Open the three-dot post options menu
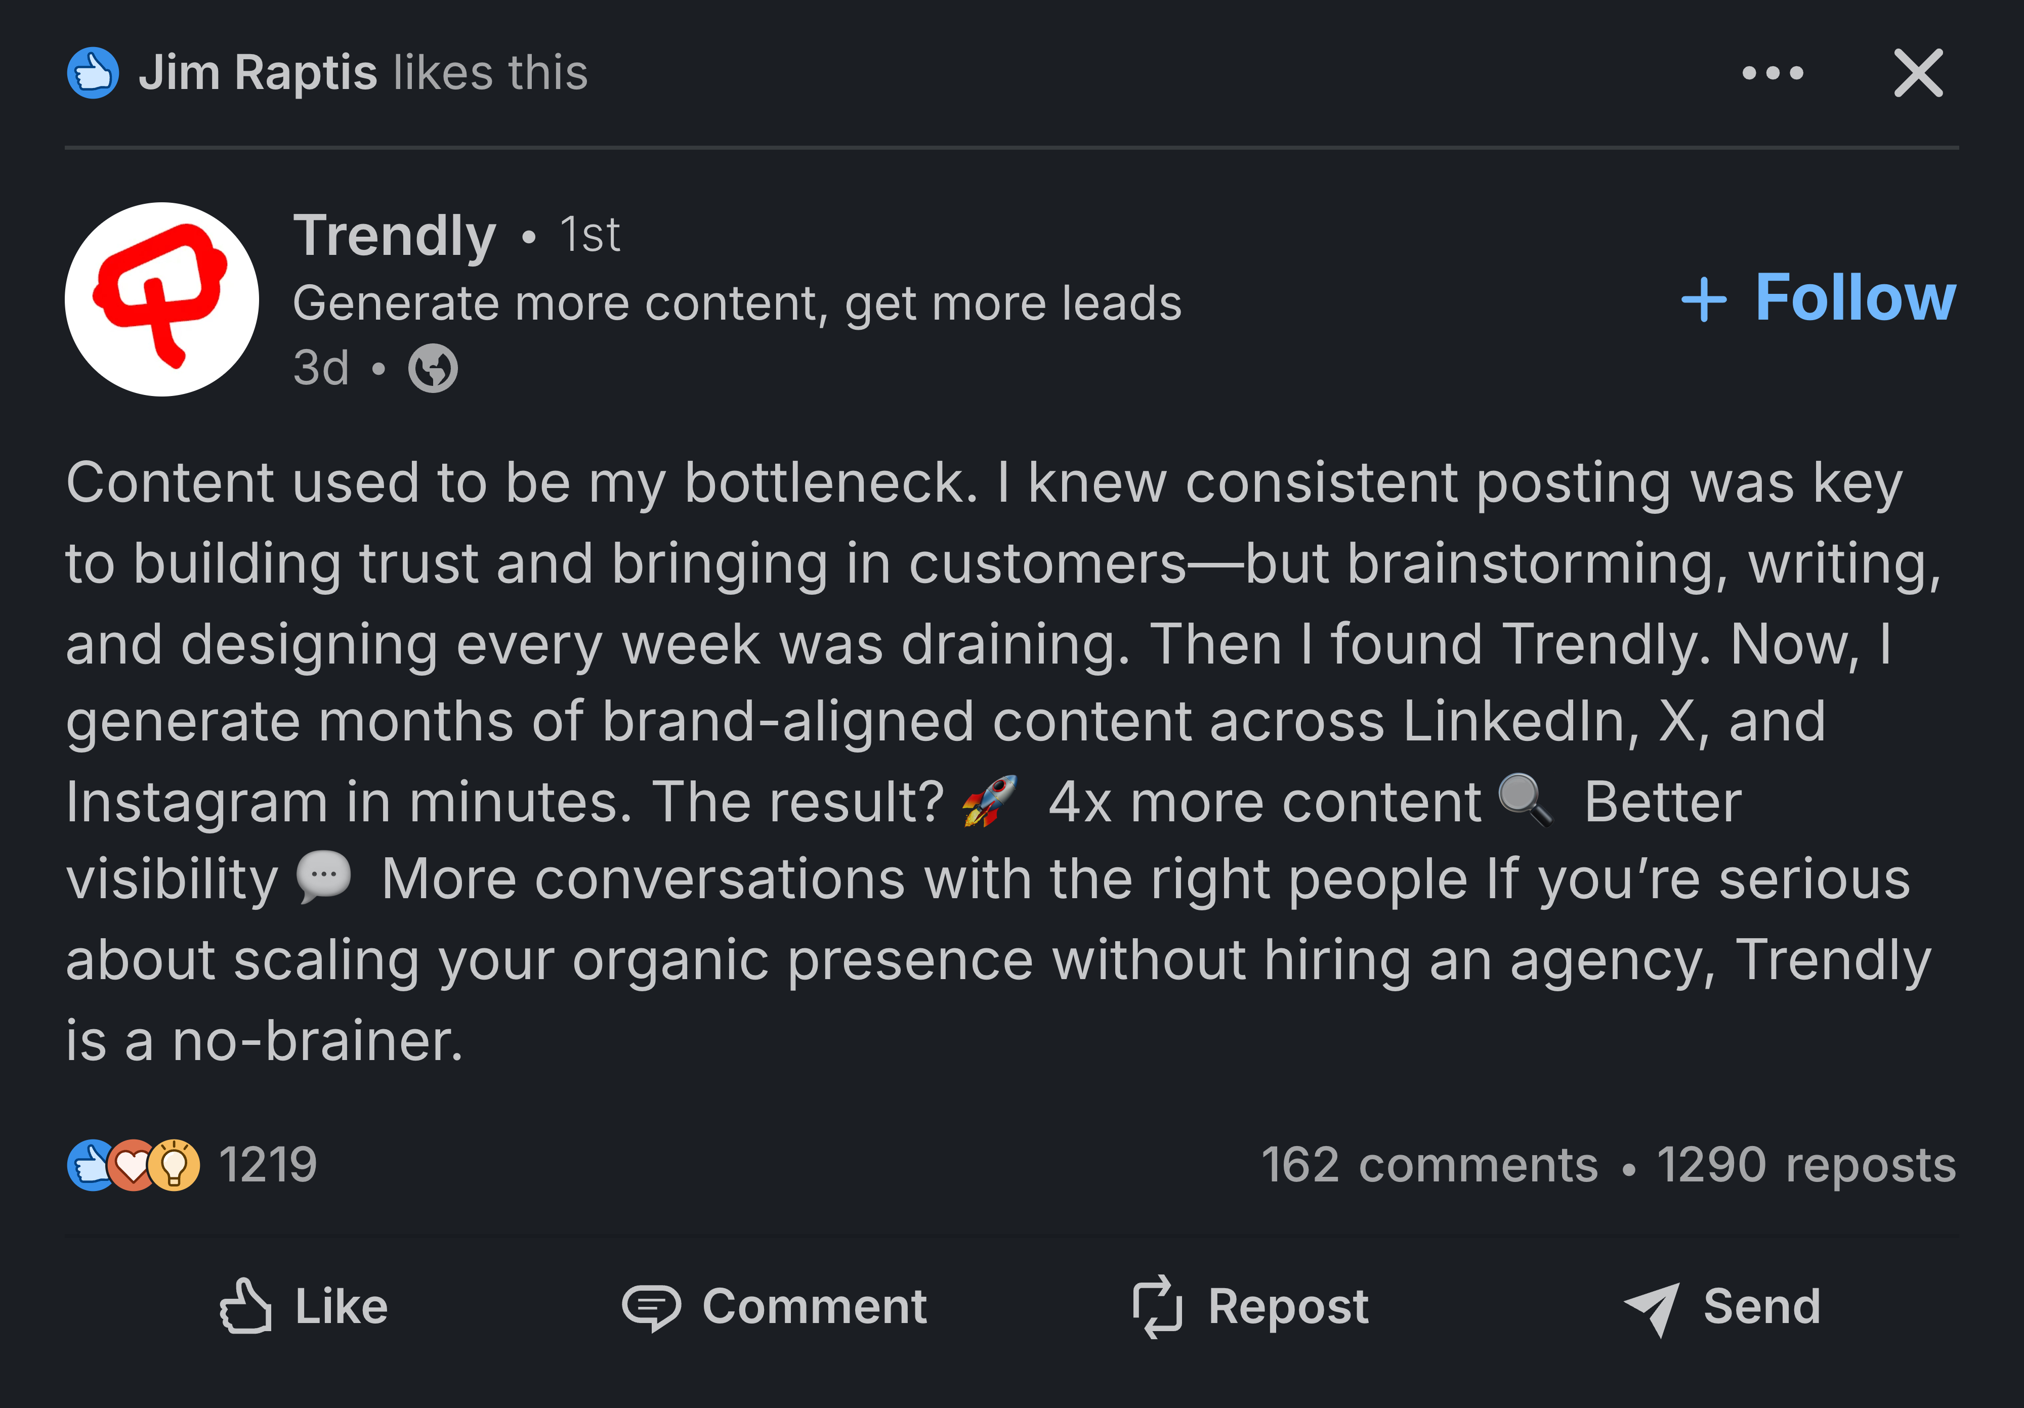Viewport: 2024px width, 1408px height. click(1772, 73)
